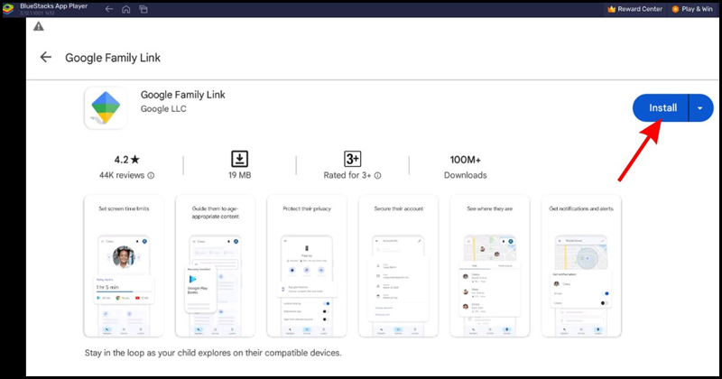Open 'Get notifications and alerts' screenshot

581,266
